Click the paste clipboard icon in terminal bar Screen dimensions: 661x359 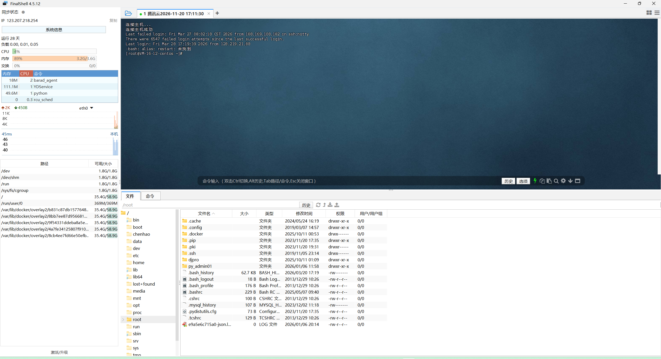549,181
